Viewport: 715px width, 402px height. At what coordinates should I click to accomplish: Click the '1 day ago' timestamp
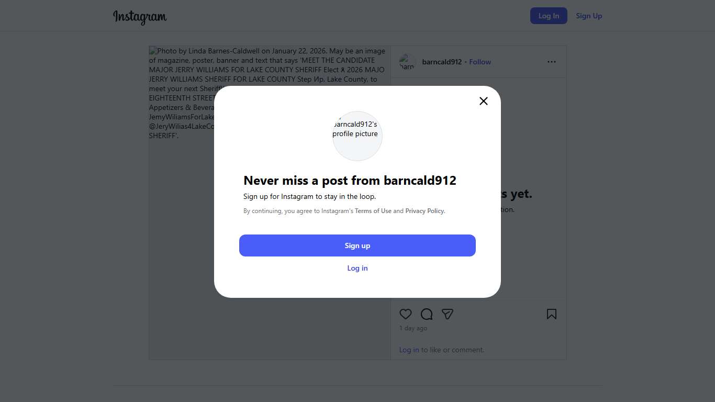[413, 328]
